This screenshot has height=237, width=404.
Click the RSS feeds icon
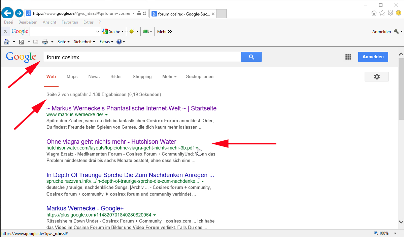[x=22, y=42]
